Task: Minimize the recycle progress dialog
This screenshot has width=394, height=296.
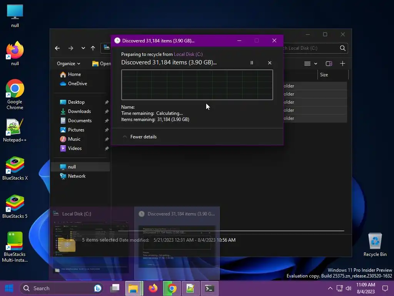Action: [x=239, y=40]
